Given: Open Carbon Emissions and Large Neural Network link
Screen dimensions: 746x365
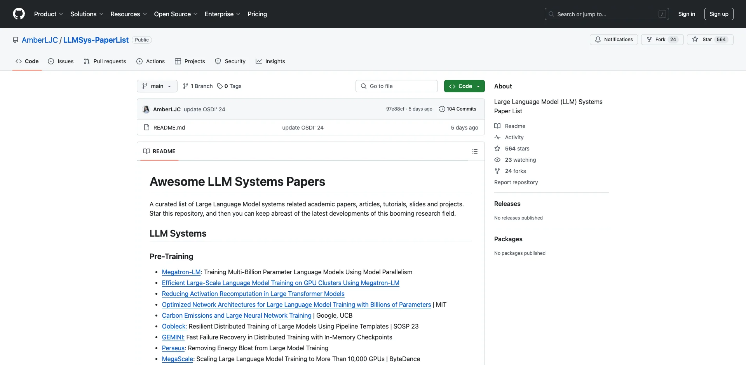Looking at the screenshot, I should [x=237, y=316].
